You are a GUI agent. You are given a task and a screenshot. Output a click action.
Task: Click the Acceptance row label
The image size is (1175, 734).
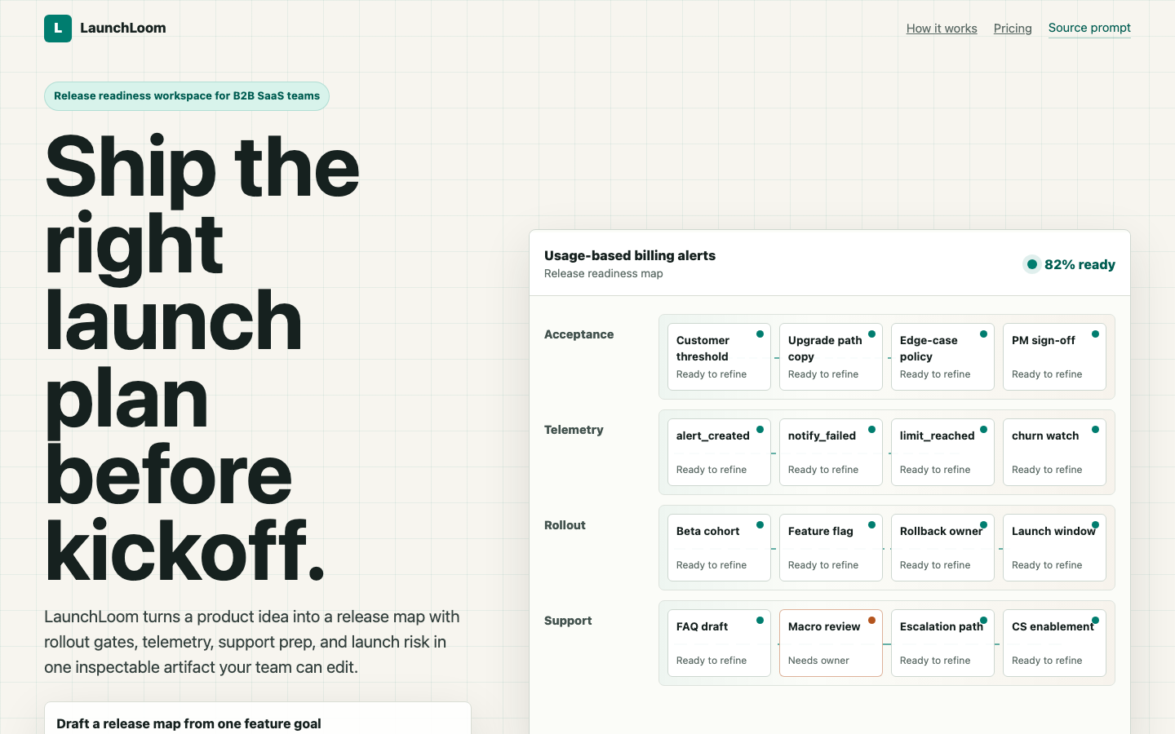coord(579,334)
